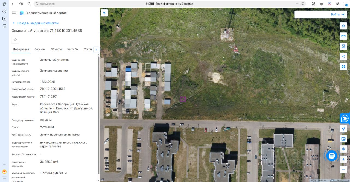350x182 pixels.
Task: Locate my position on the map
Action: 343,129
